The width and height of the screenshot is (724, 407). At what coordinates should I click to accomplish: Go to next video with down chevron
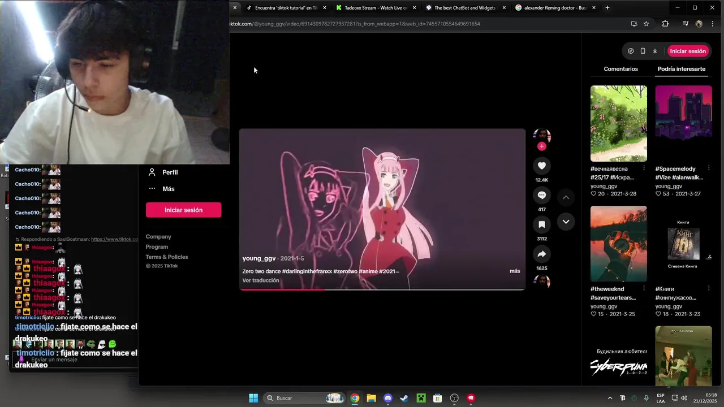566,222
